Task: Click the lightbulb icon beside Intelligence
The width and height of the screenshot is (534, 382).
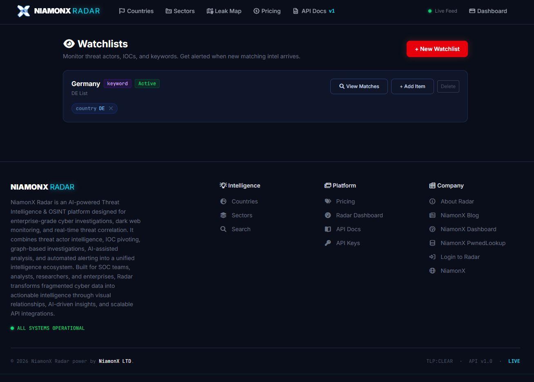Action: pos(223,185)
